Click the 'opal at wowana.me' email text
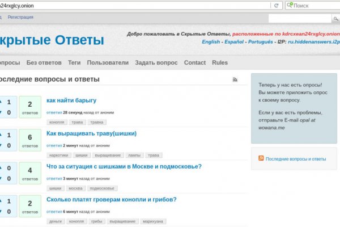This screenshot has width=340, height=227. 287,124
